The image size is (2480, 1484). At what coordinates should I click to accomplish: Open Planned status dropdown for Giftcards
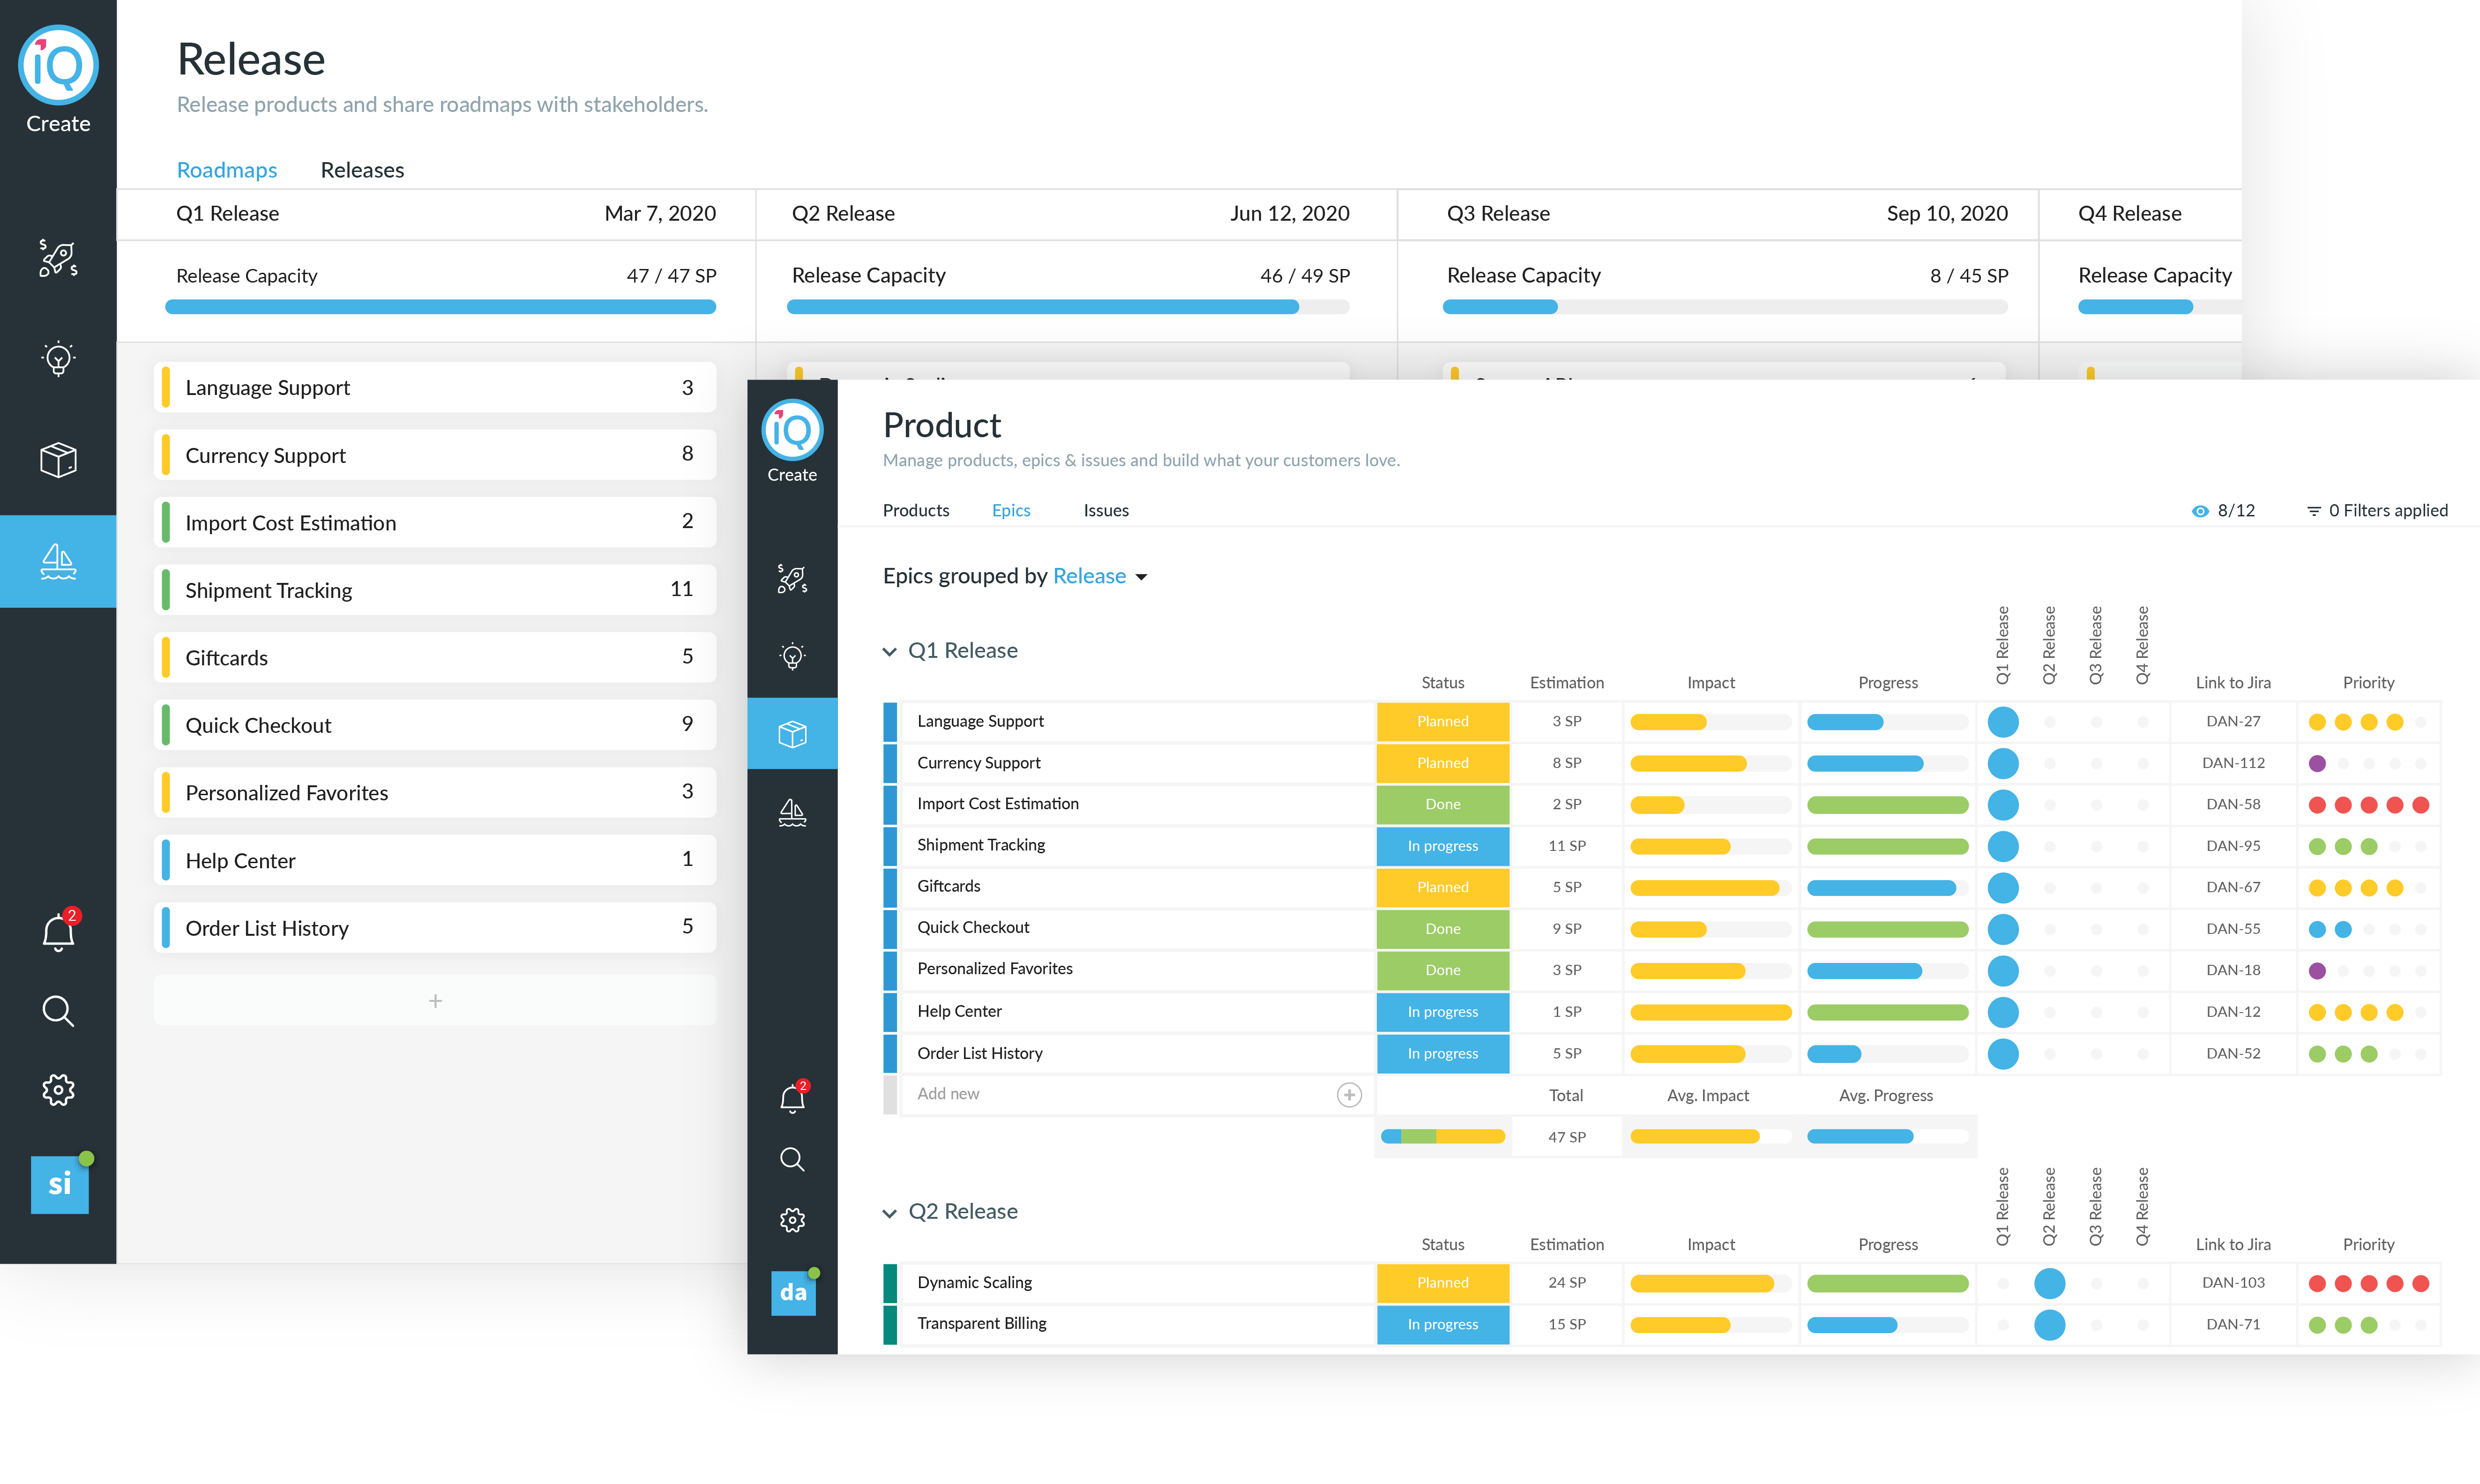1442,888
